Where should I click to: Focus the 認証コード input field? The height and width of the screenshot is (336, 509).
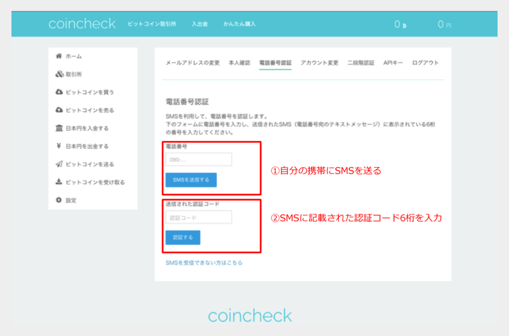pos(199,218)
